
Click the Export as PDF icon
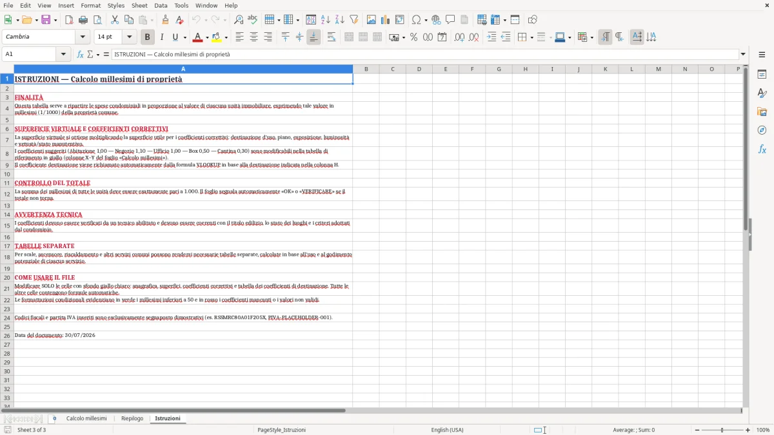coord(69,20)
